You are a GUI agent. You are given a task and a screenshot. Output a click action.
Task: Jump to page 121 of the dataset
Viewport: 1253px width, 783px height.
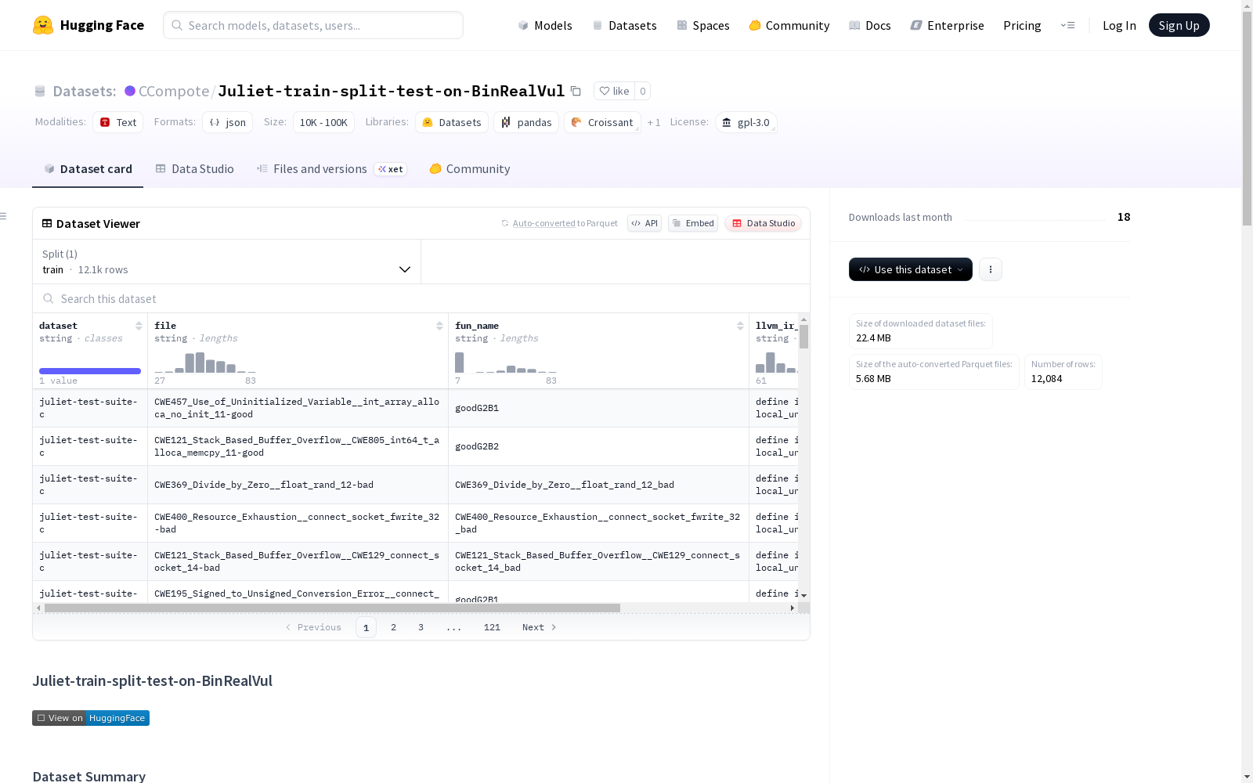tap(492, 627)
